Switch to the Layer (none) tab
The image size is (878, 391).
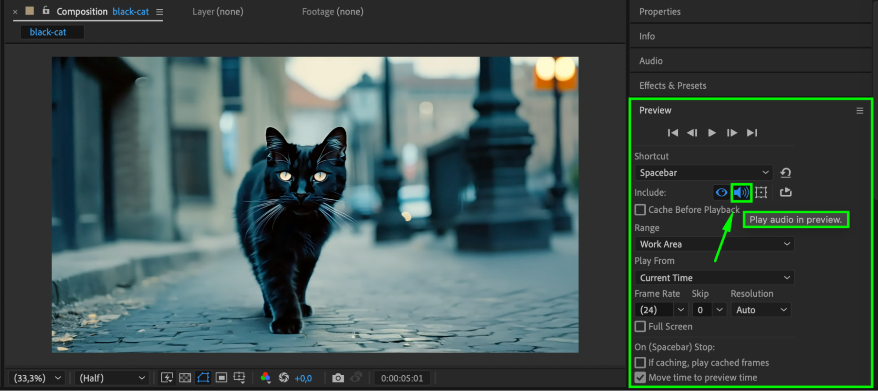click(218, 12)
